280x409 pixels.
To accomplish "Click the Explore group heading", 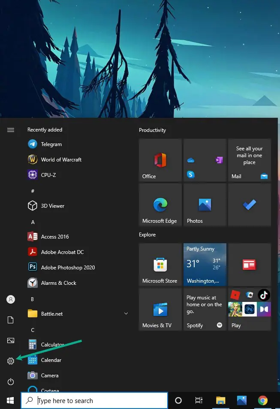I will [147, 235].
